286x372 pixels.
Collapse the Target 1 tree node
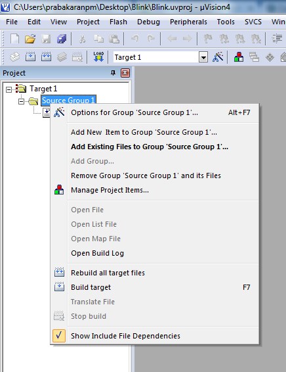9,89
